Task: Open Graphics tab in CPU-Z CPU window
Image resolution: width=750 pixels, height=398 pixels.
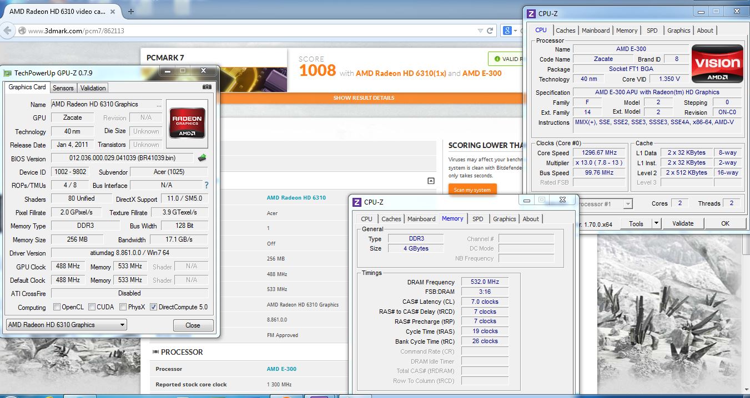Action: coord(678,30)
